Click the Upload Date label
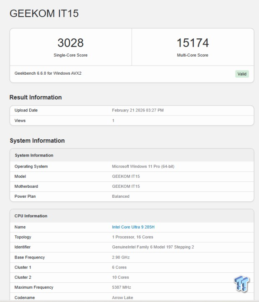Image resolution: width=259 pixels, height=302 pixels. pyautogui.click(x=26, y=111)
